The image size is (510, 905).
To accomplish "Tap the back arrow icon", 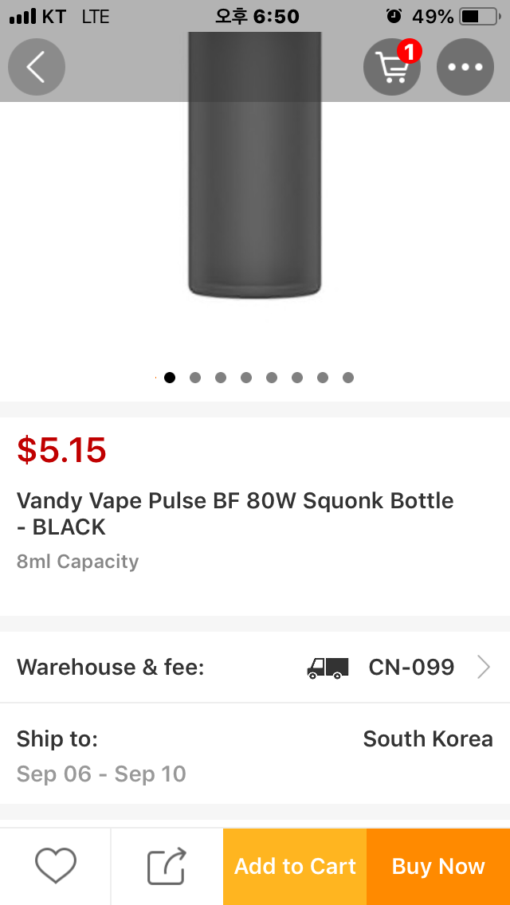I will pyautogui.click(x=36, y=67).
